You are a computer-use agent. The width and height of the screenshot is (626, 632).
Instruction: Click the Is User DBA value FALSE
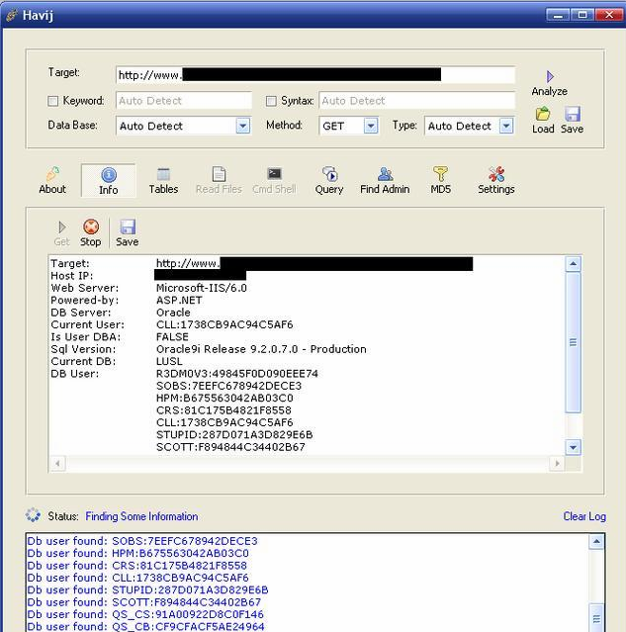coord(172,337)
